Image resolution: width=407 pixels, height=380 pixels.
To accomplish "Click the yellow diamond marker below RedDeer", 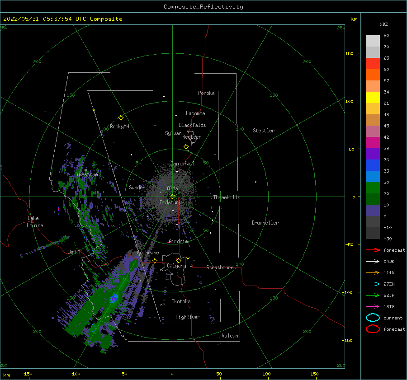I will 186,146.
